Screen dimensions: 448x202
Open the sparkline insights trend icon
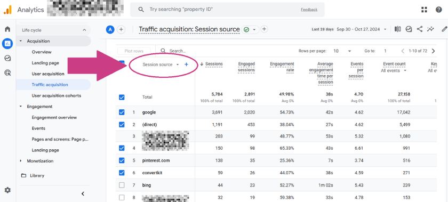(430, 29)
